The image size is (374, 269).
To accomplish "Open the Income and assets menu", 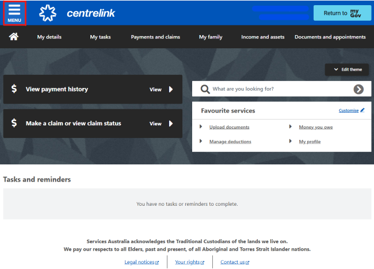I will [262, 37].
